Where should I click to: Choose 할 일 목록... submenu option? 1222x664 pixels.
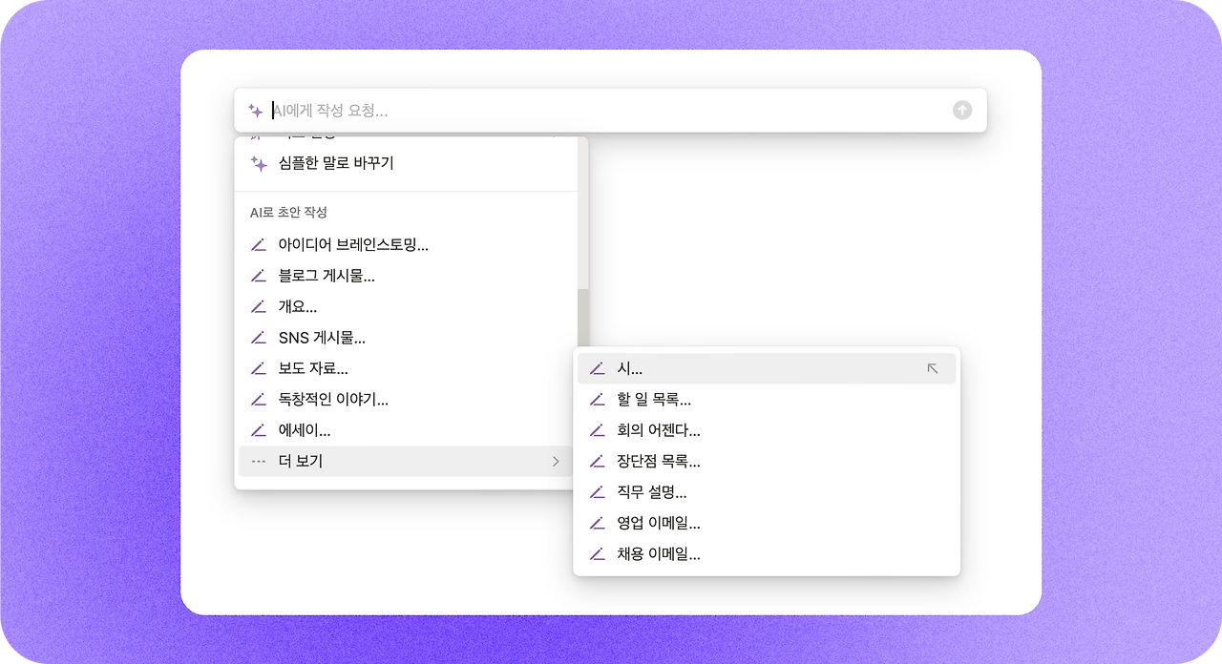coord(767,400)
